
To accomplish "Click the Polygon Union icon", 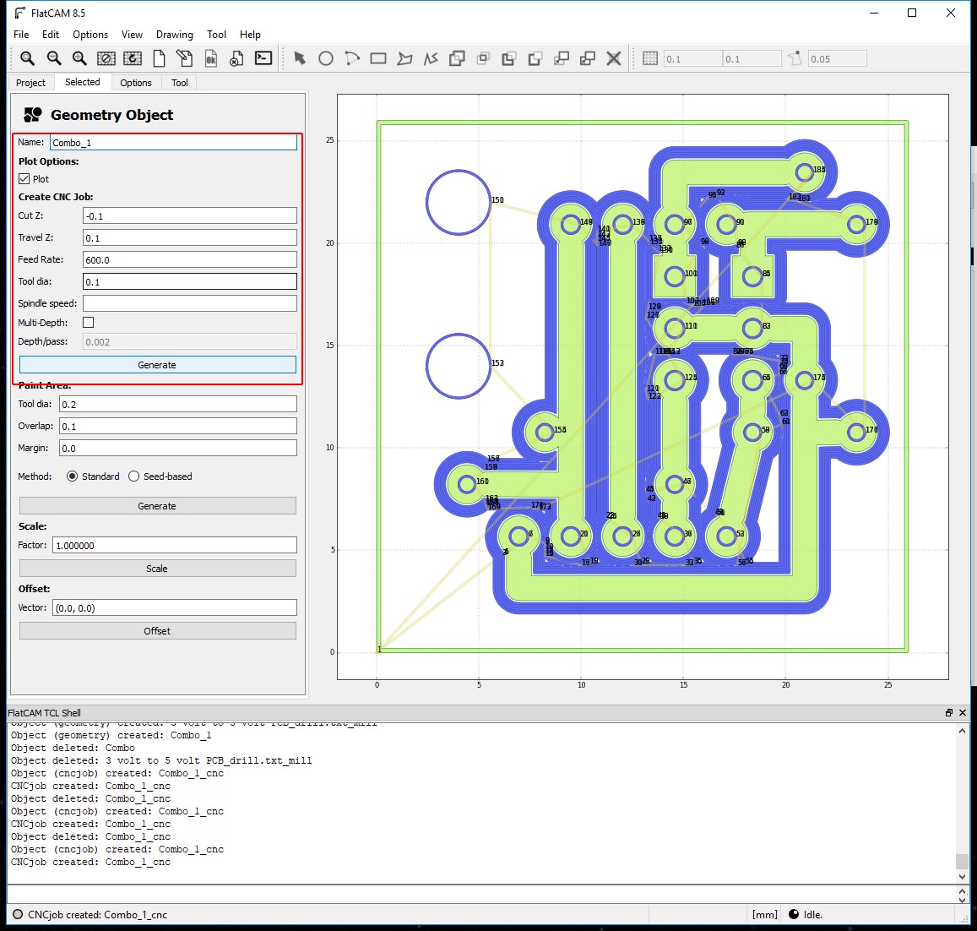I will [x=457, y=58].
